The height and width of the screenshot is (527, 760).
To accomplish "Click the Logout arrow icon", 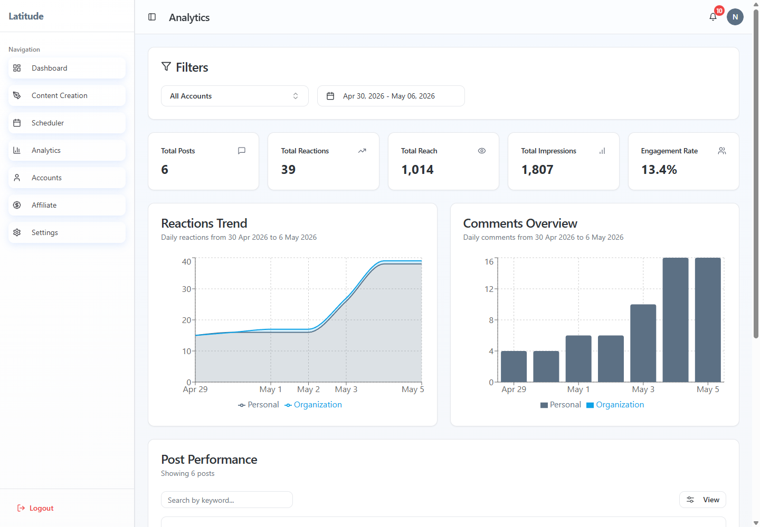I will point(21,508).
